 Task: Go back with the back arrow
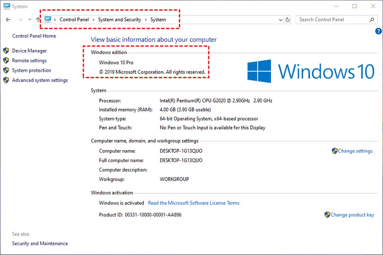tap(8, 19)
